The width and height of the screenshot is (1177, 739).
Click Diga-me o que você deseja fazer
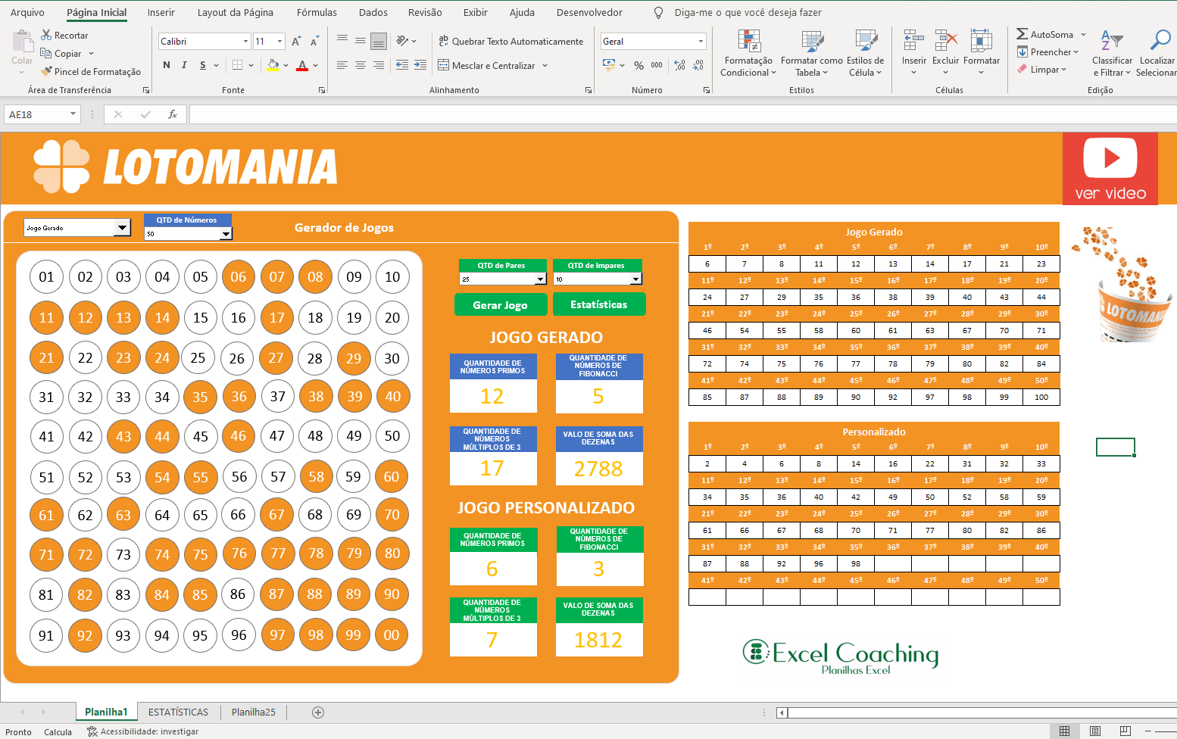tap(748, 12)
